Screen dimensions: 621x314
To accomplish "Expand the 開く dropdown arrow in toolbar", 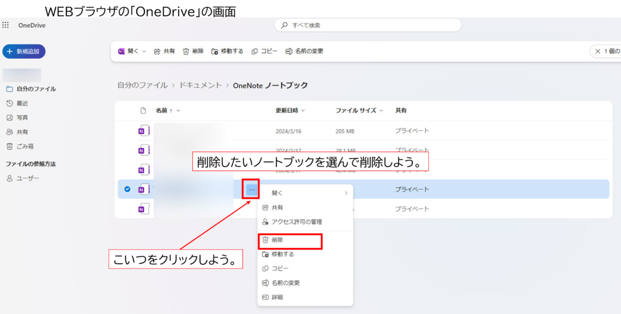I will point(144,52).
